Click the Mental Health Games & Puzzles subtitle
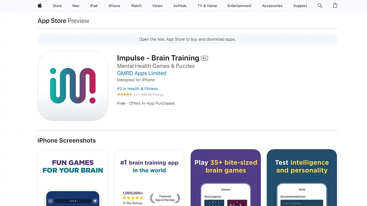The width and height of the screenshot is (367, 206). [x=156, y=66]
